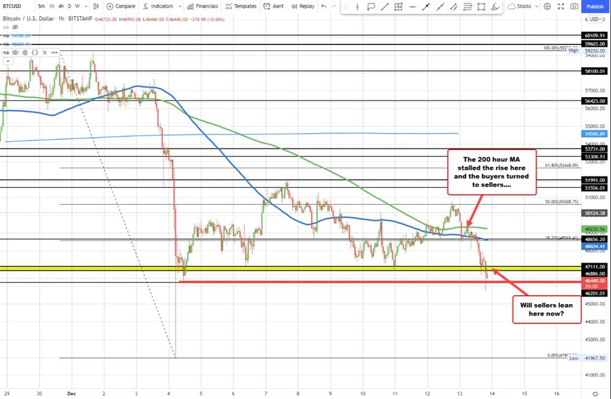The image size is (611, 399).
Task: Open the Indicators menu
Action: coord(161,6)
